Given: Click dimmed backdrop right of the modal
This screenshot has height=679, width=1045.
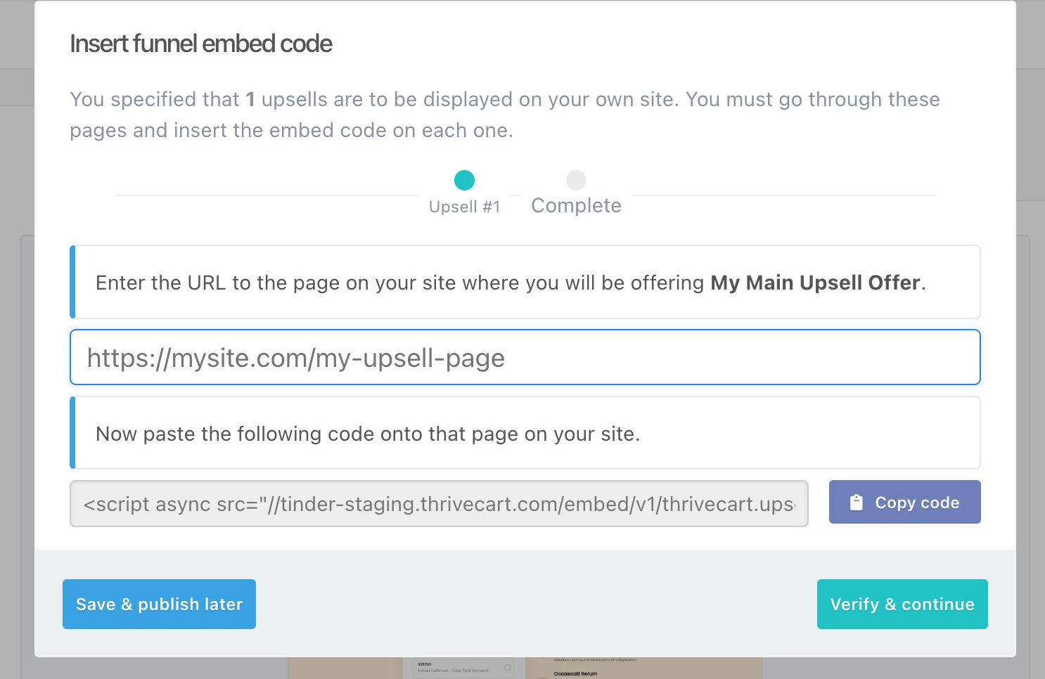Looking at the screenshot, I should coord(1030,351).
